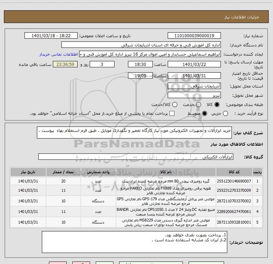
Task: Select the کالا/خدمت radio button
Action: 175,105
